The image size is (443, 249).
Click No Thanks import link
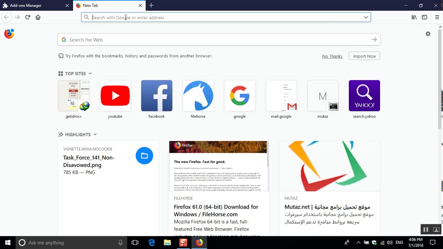click(x=332, y=56)
